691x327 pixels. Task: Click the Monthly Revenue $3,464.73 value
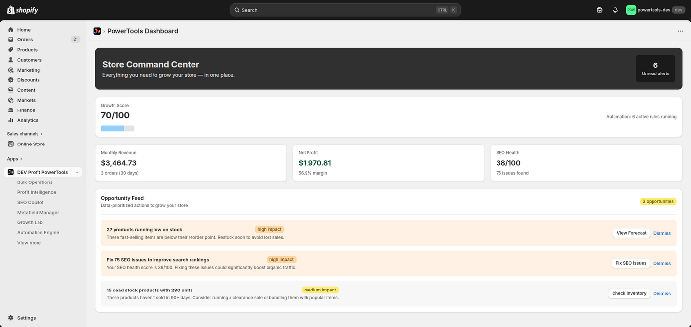[x=118, y=163]
